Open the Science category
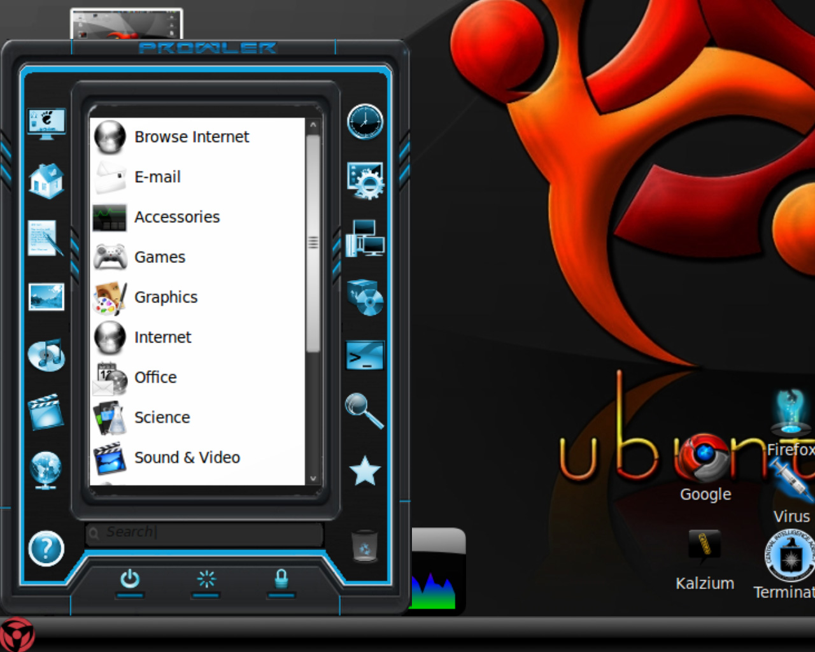Viewport: 815px width, 652px height. tap(197, 418)
